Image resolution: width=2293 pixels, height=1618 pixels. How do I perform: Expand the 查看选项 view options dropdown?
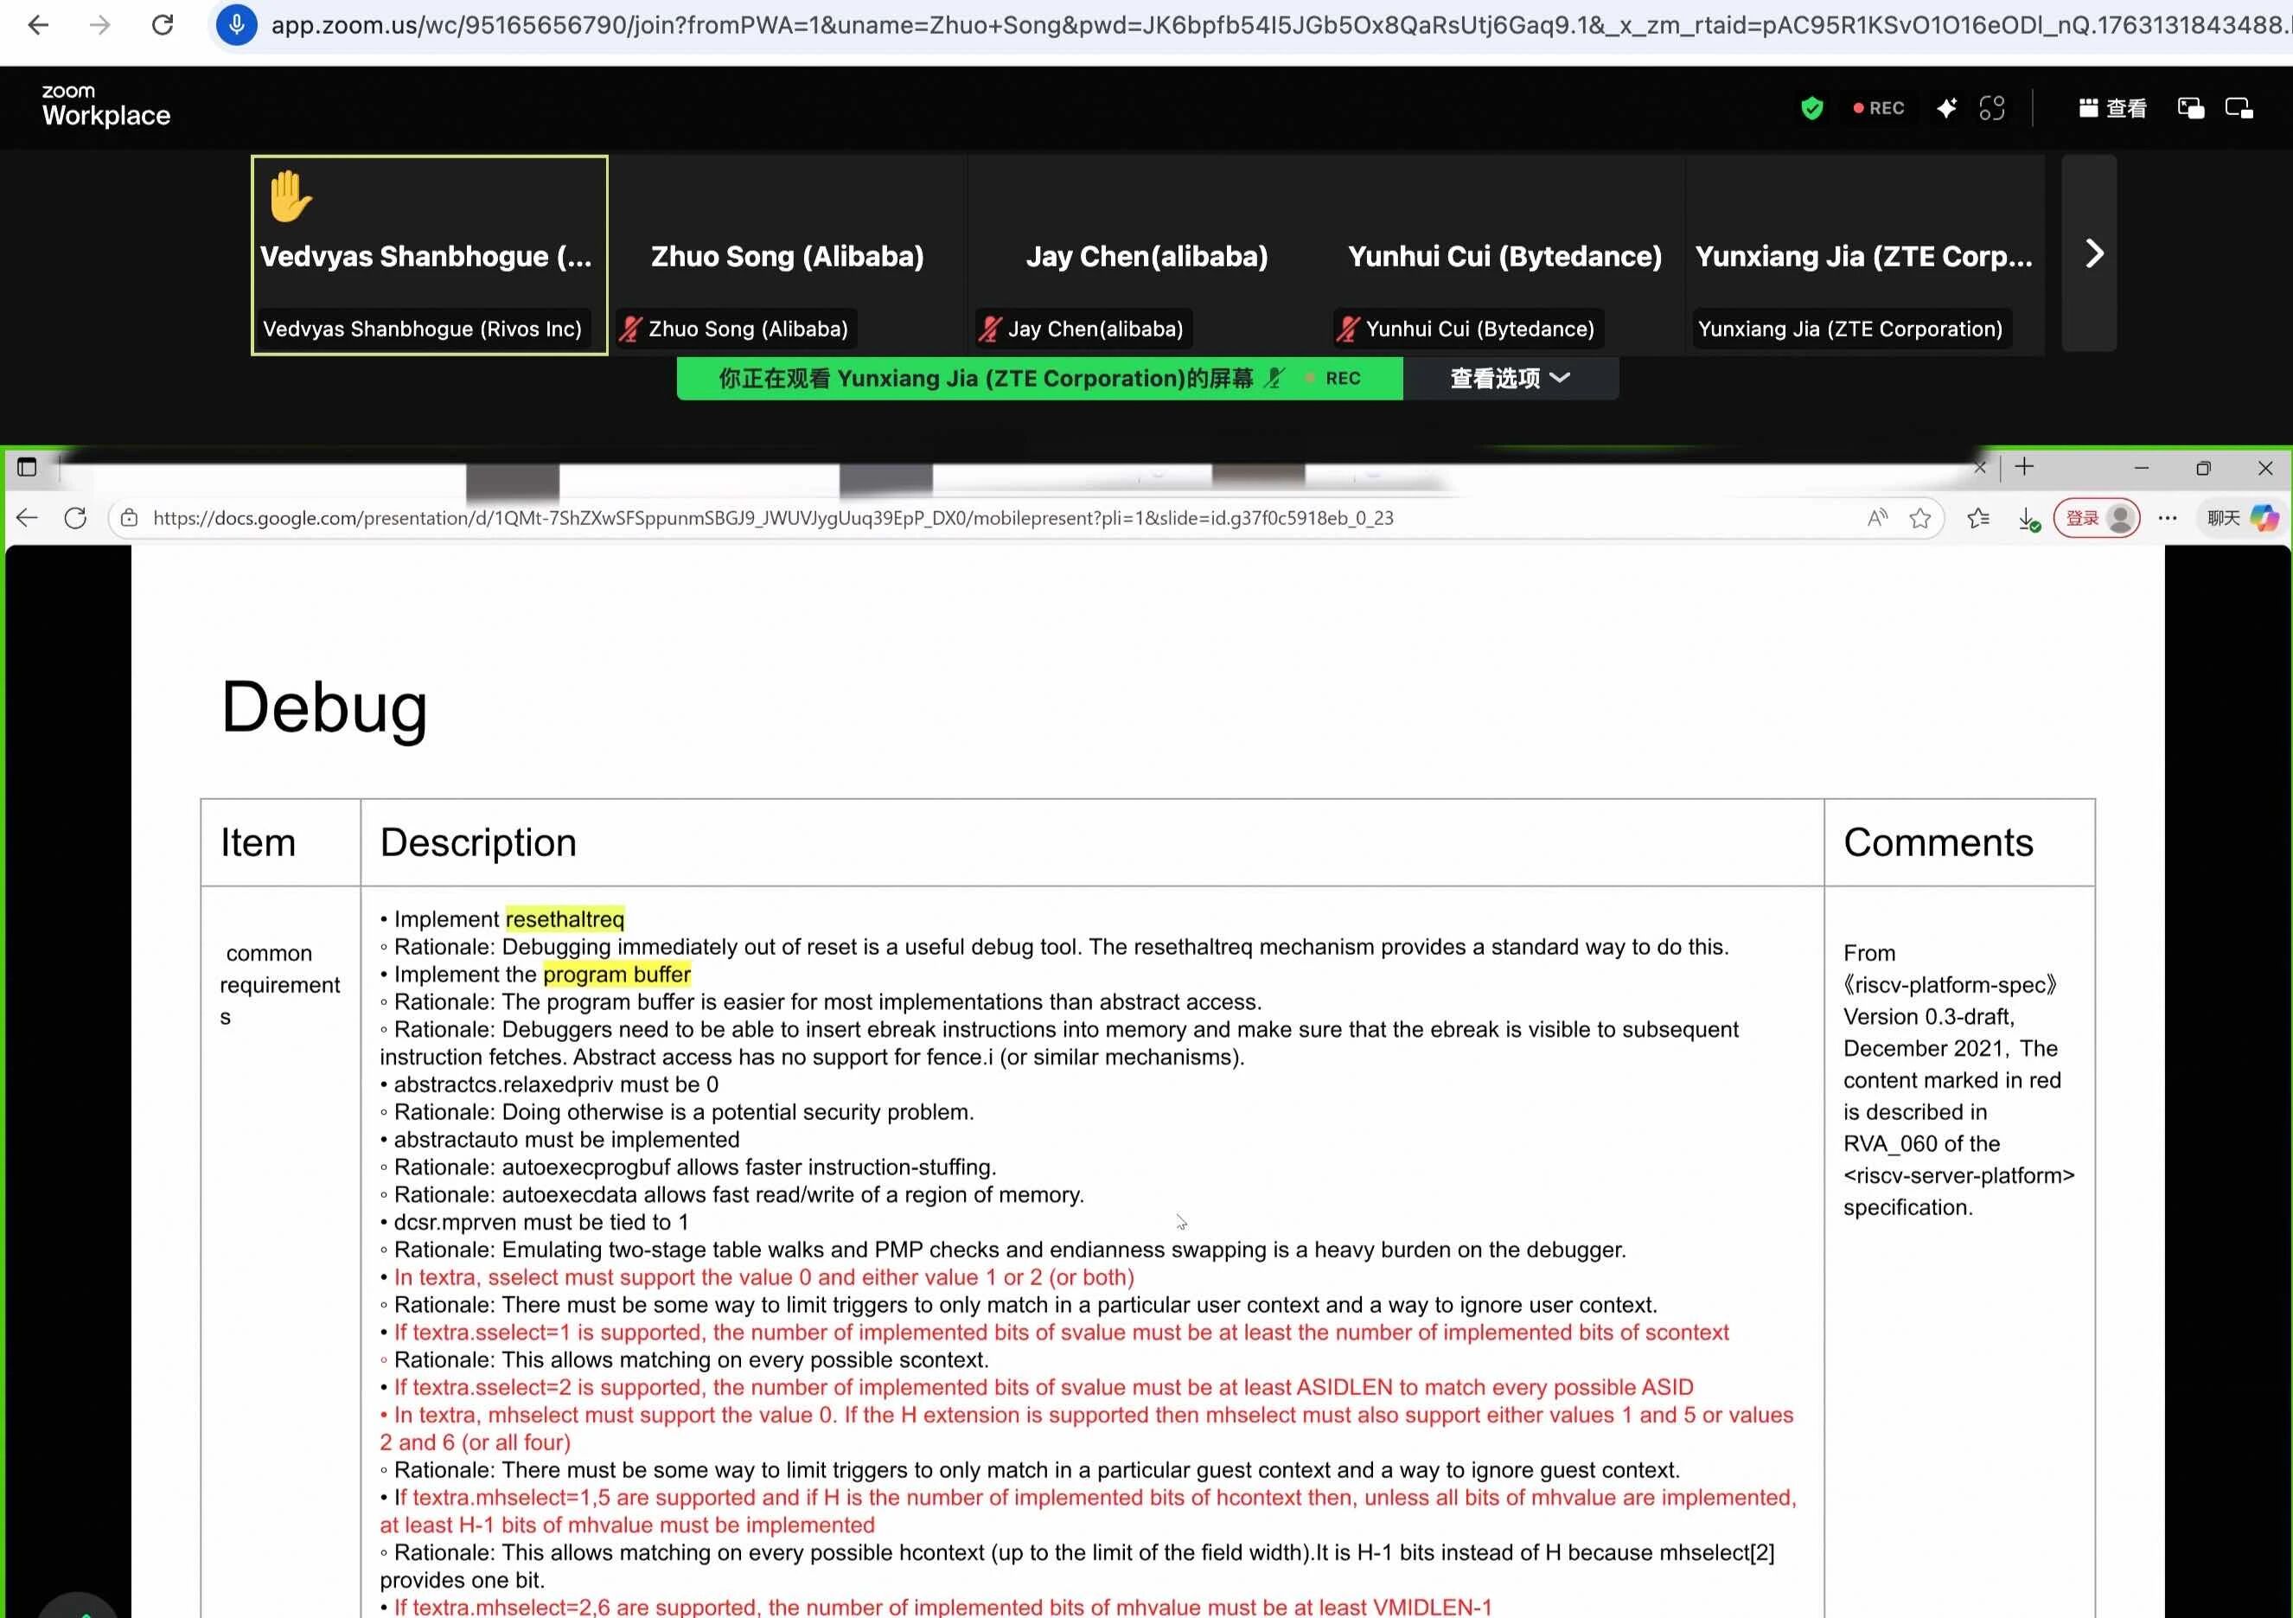tap(1509, 379)
